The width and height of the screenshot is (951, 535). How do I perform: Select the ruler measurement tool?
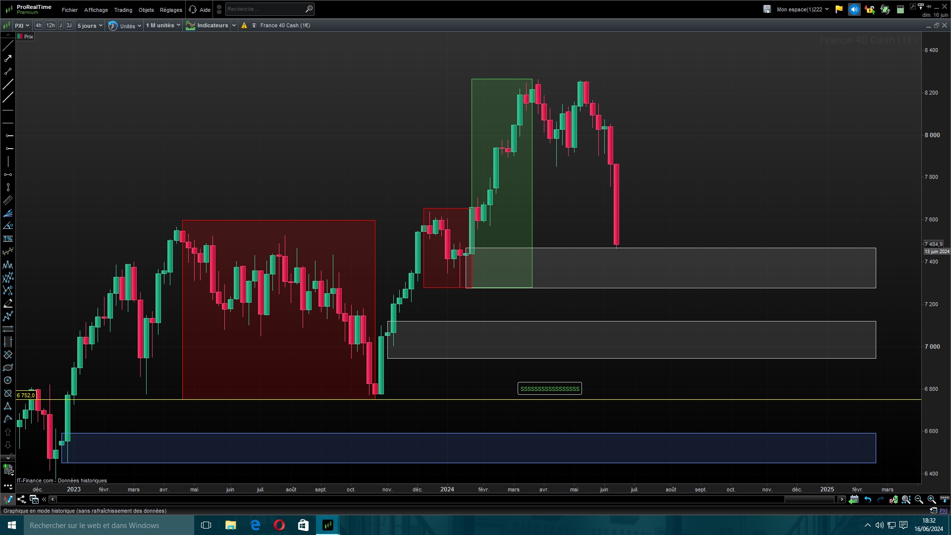point(8,201)
